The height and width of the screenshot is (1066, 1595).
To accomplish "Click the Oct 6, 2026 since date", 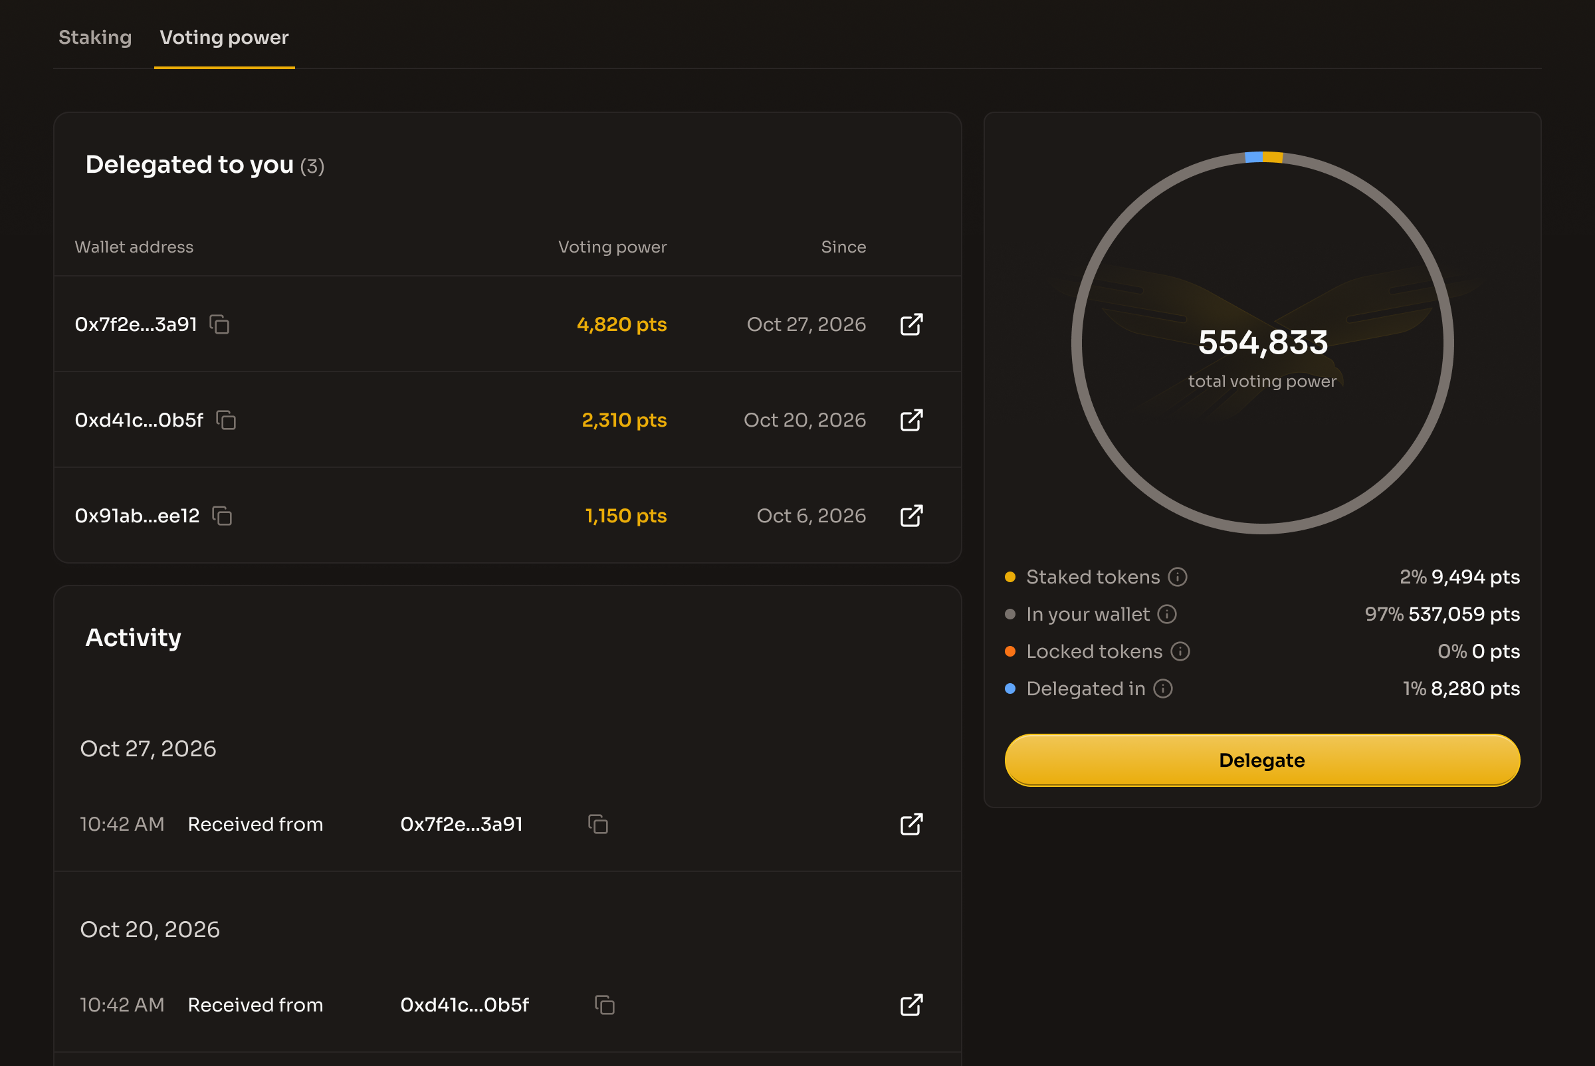I will click(811, 516).
